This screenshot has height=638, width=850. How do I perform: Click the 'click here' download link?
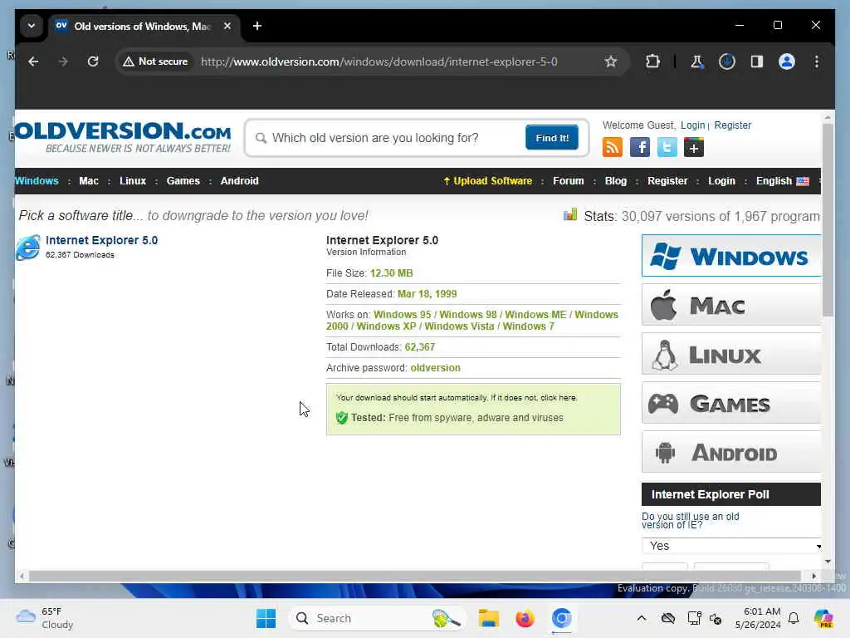pyautogui.click(x=559, y=398)
